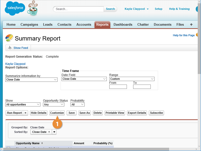Viewport: 201px width, 151px height.
Task: Click the Save button
Action: pos(72,113)
